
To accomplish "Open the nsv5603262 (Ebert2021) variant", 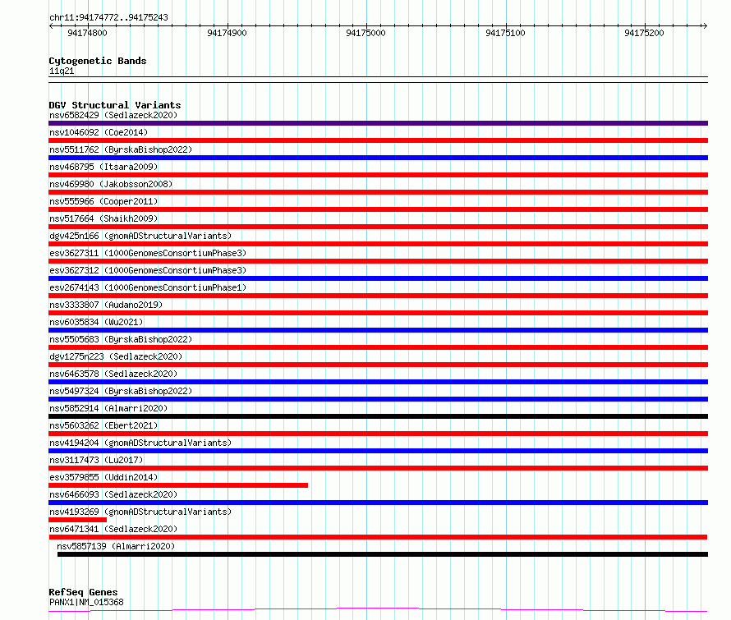I will tap(103, 425).
